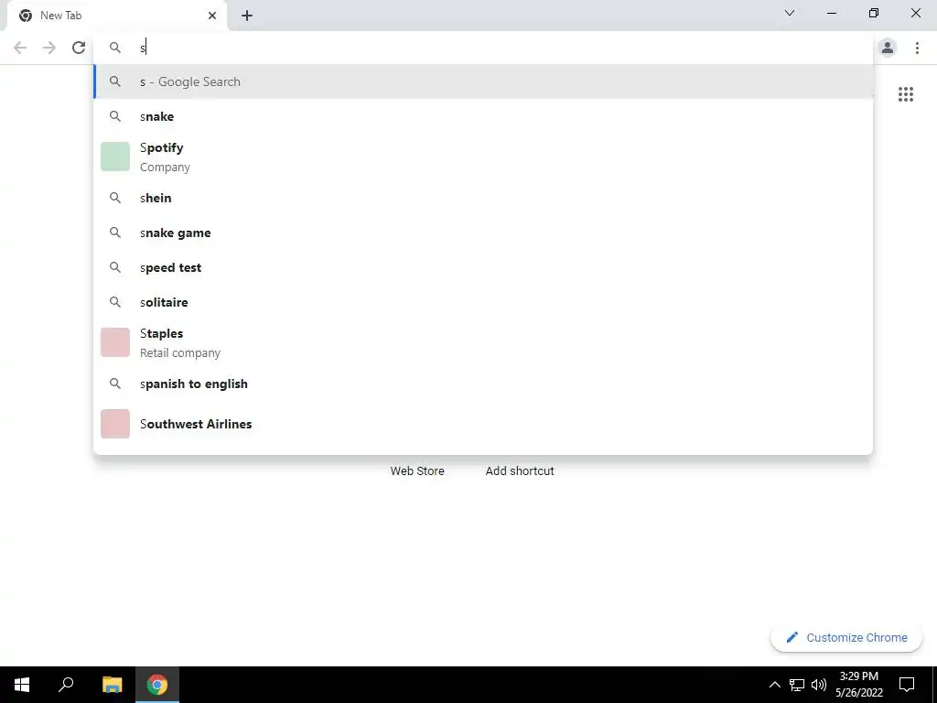Show hidden system tray icons

[774, 685]
